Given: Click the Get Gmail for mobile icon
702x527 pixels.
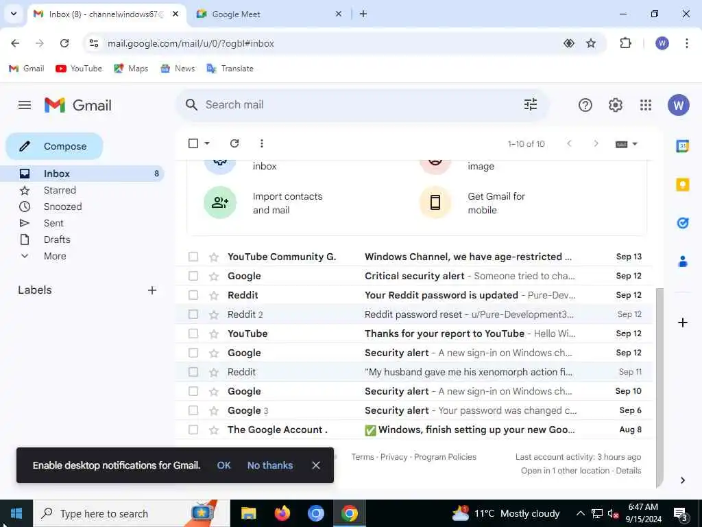Looking at the screenshot, I should tap(435, 202).
